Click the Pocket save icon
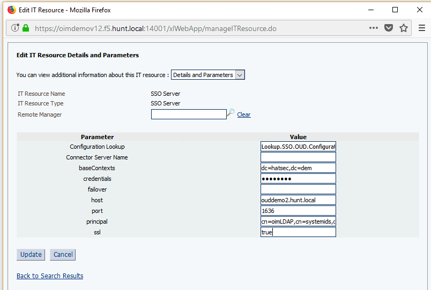431x290 pixels. (389, 28)
